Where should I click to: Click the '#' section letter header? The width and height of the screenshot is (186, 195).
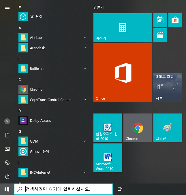[x=20, y=7]
